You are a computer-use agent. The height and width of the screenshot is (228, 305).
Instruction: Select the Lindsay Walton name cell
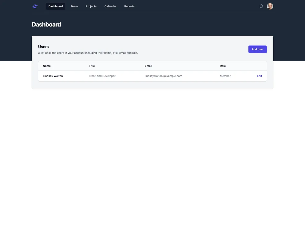[x=53, y=76]
